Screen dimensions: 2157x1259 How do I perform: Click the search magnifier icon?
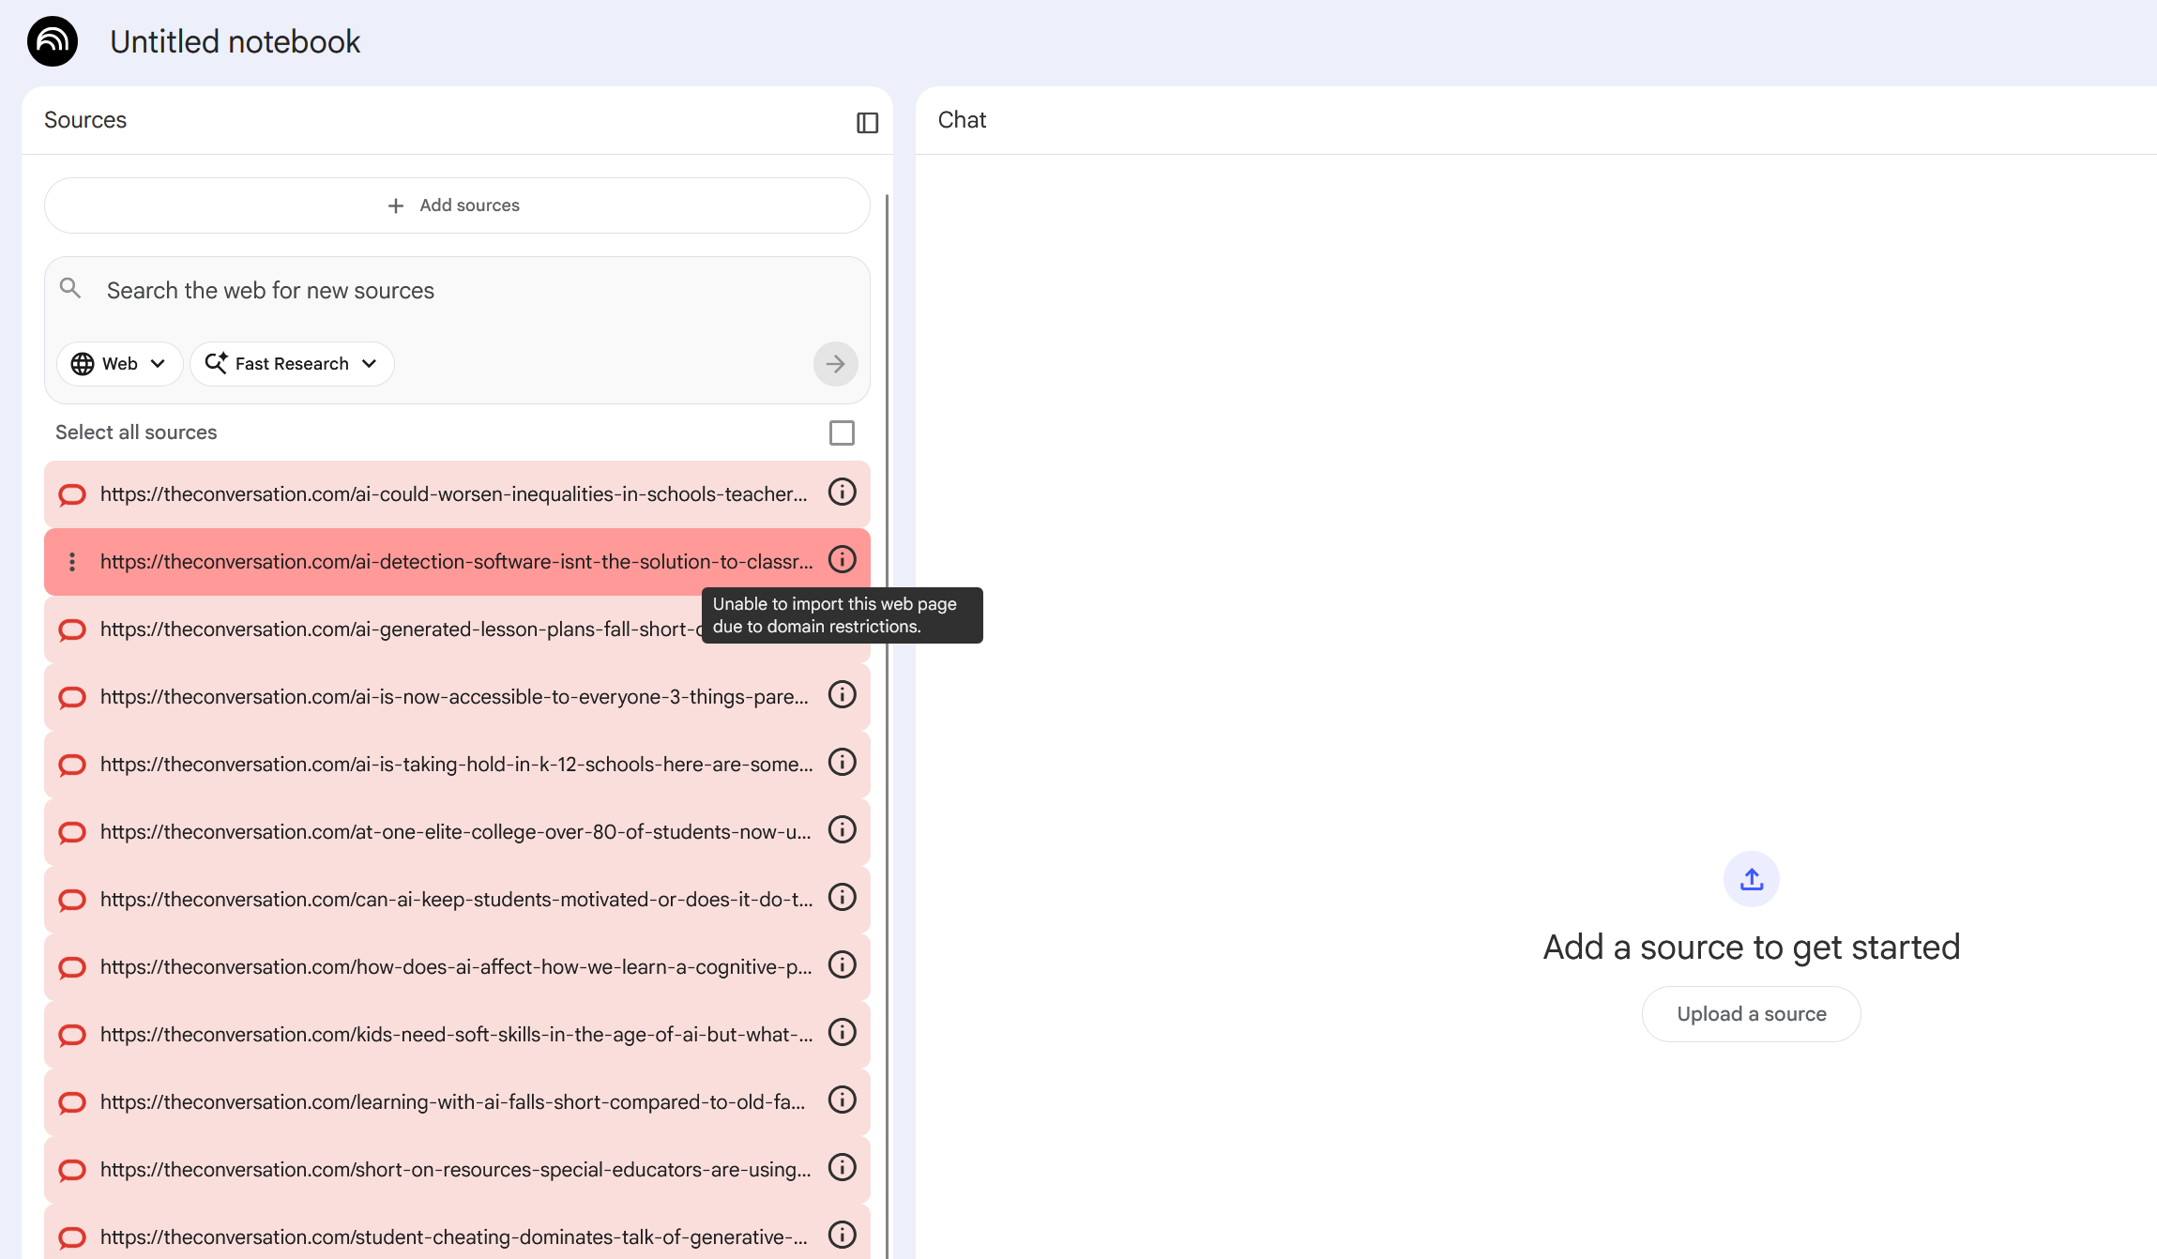(x=71, y=288)
